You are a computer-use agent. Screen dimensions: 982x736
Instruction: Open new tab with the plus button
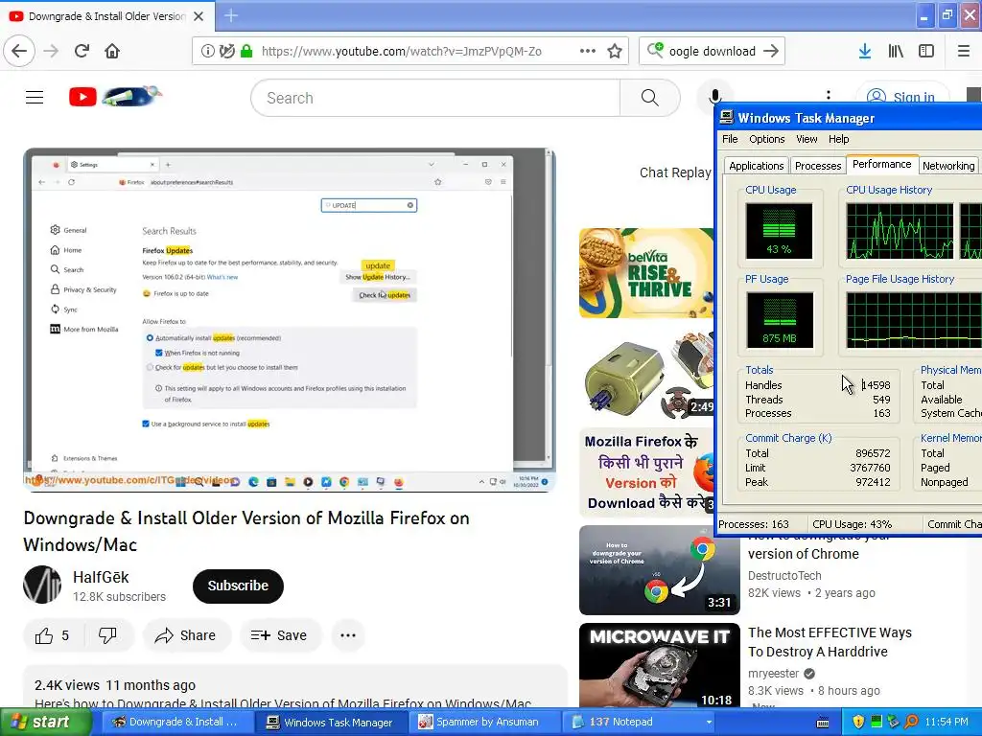click(230, 15)
